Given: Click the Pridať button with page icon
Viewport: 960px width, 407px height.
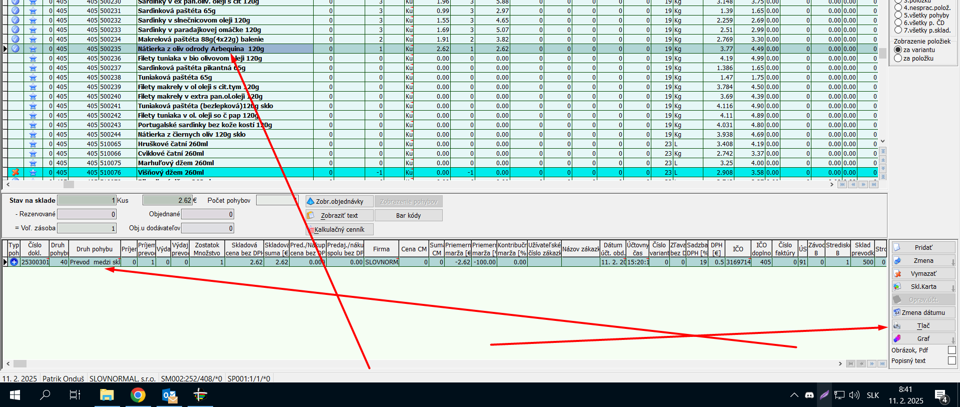Looking at the screenshot, I should tap(923, 248).
